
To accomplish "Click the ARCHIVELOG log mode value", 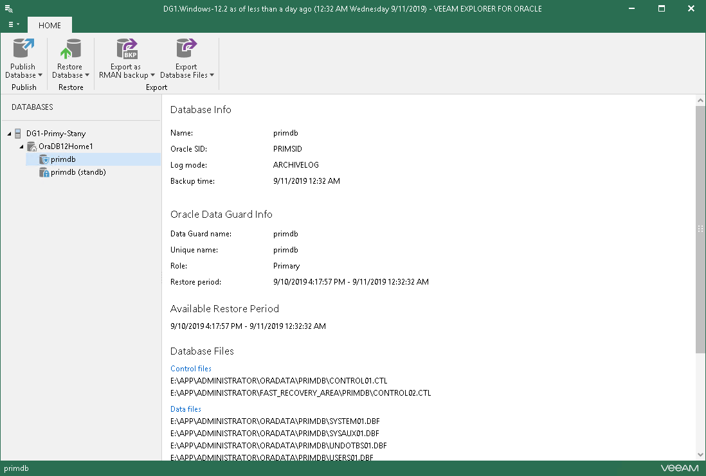I will tap(296, 165).
